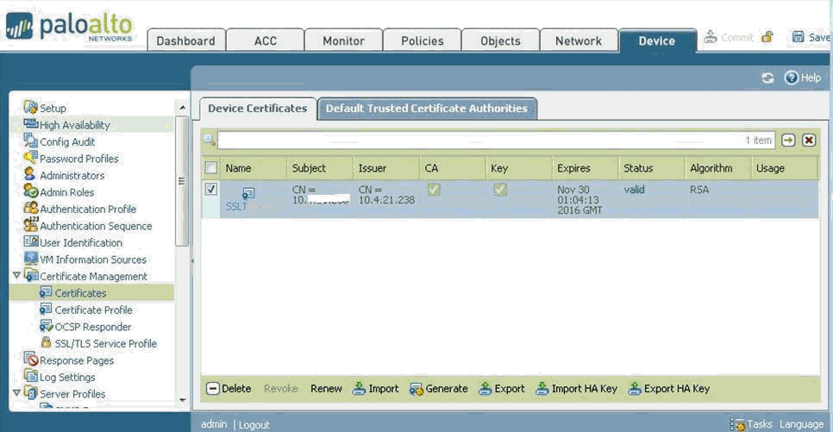Open Help via the question mark icon
The height and width of the screenshot is (432, 833).
tap(792, 78)
